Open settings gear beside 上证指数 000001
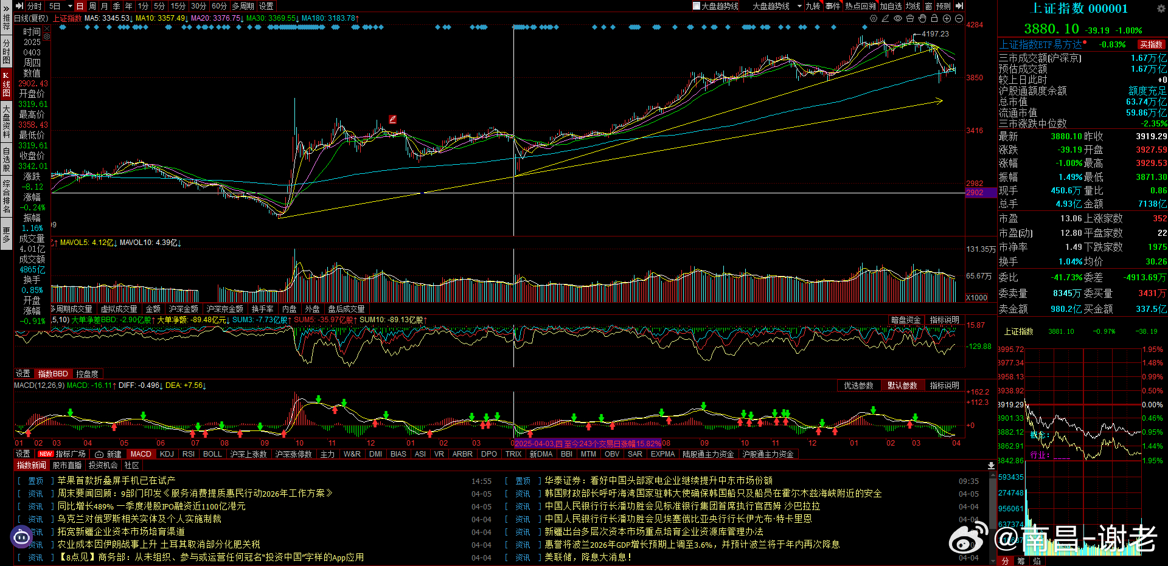 click(x=1161, y=9)
